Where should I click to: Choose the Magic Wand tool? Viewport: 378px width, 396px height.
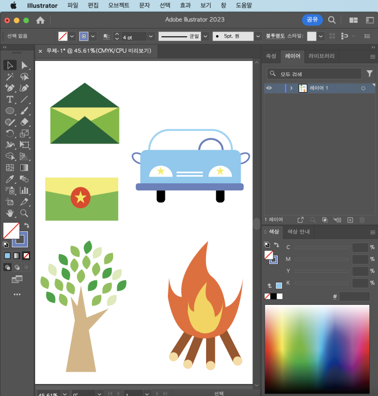pyautogui.click(x=10, y=77)
